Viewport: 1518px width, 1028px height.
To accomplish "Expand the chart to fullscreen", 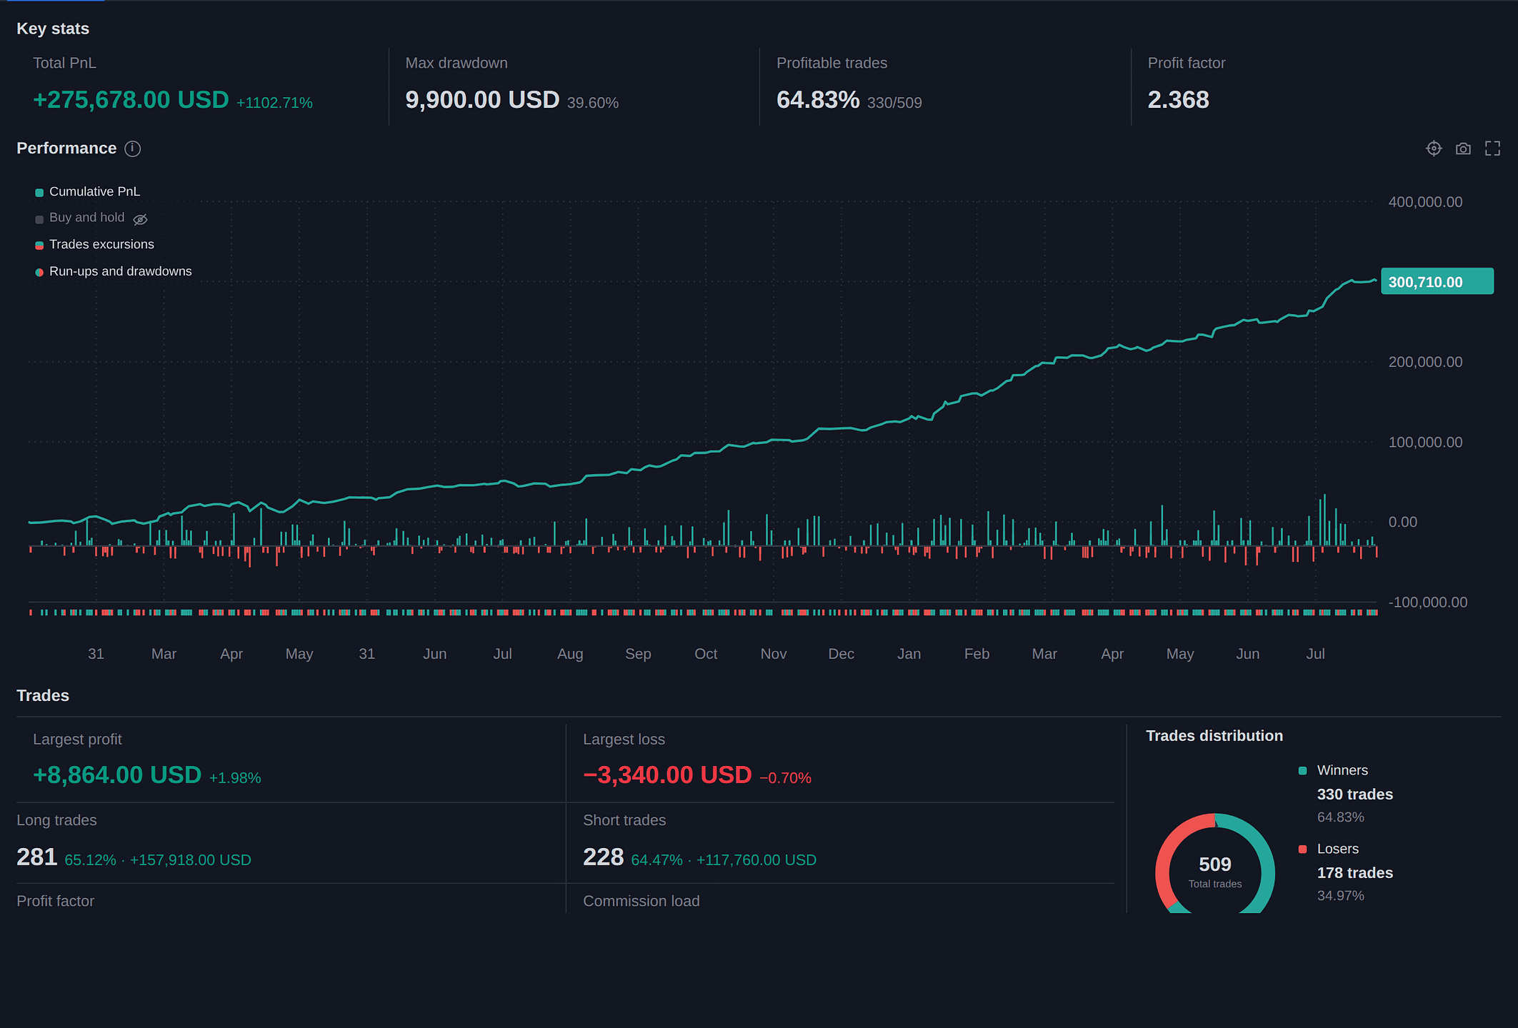I will tap(1492, 148).
